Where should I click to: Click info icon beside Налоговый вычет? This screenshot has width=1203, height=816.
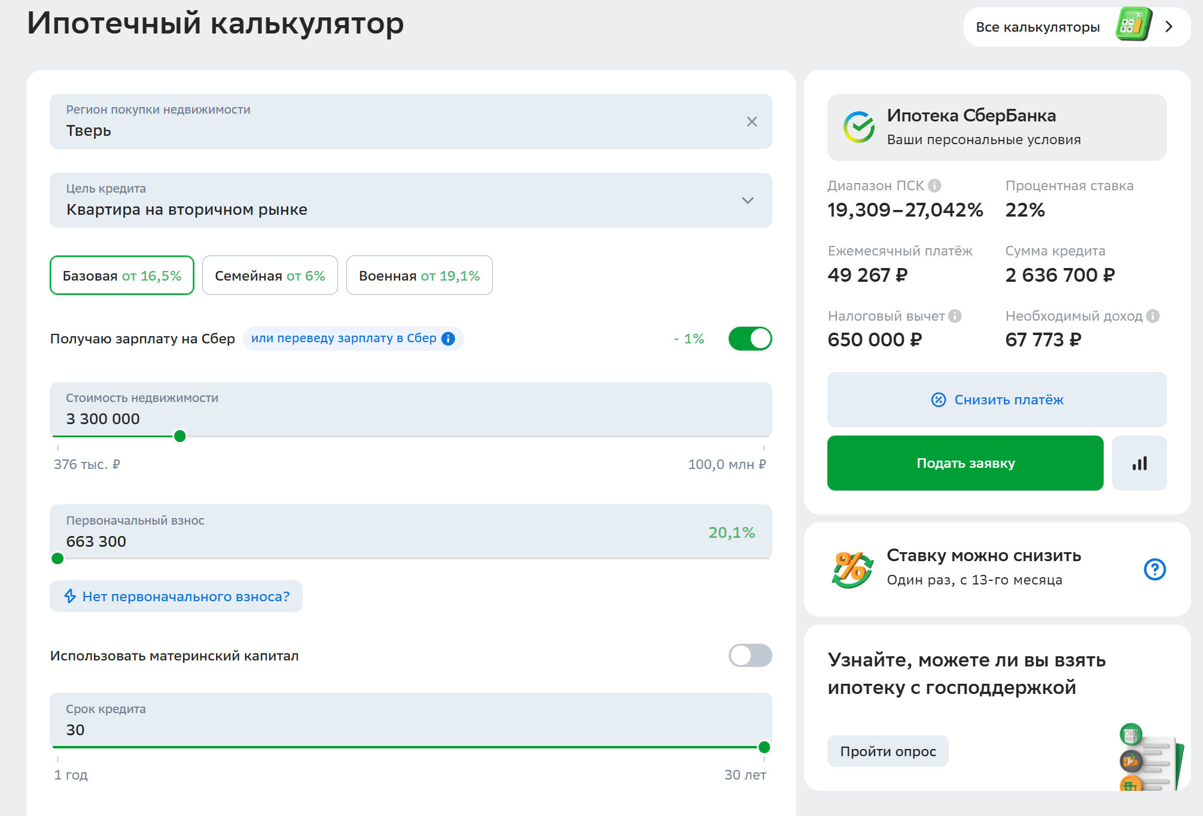955,316
